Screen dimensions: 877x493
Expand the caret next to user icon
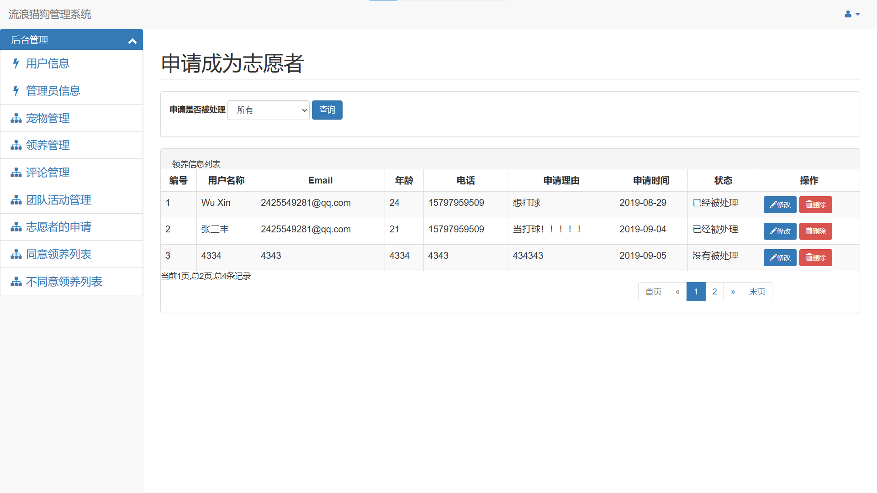858,14
